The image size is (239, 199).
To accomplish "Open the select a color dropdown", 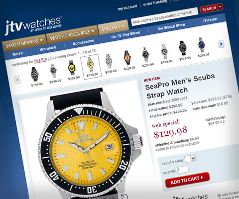I will 191,159.
